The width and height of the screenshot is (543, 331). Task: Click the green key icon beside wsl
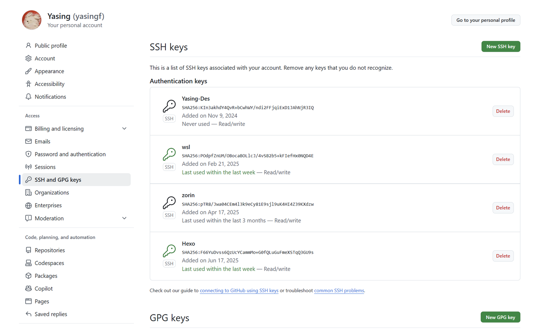[x=169, y=153]
